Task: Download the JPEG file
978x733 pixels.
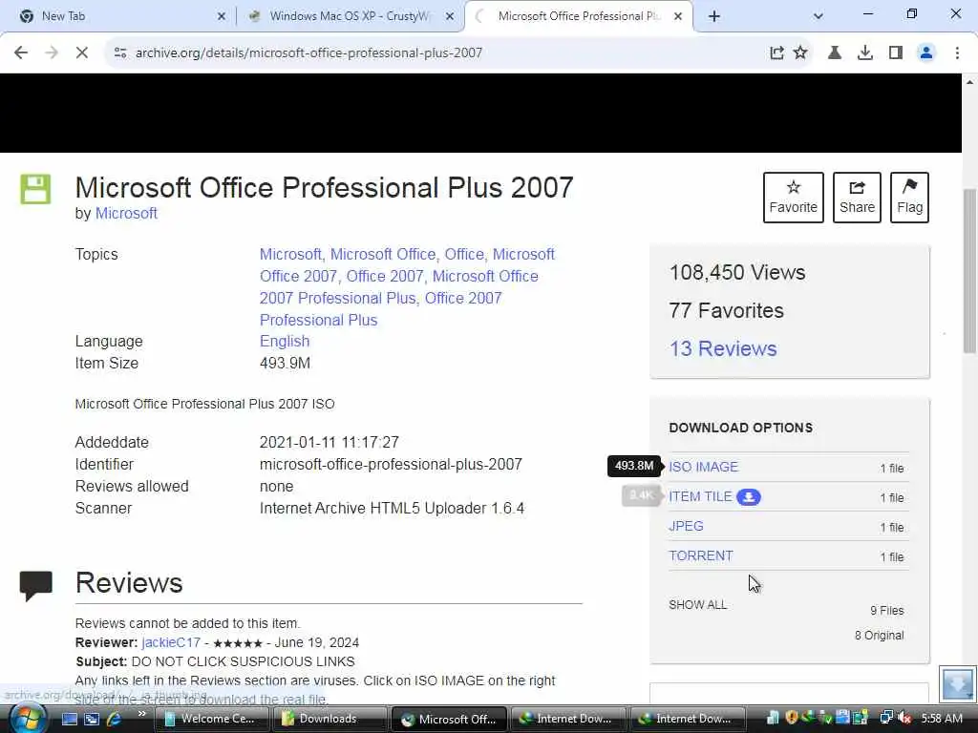Action: click(x=686, y=526)
